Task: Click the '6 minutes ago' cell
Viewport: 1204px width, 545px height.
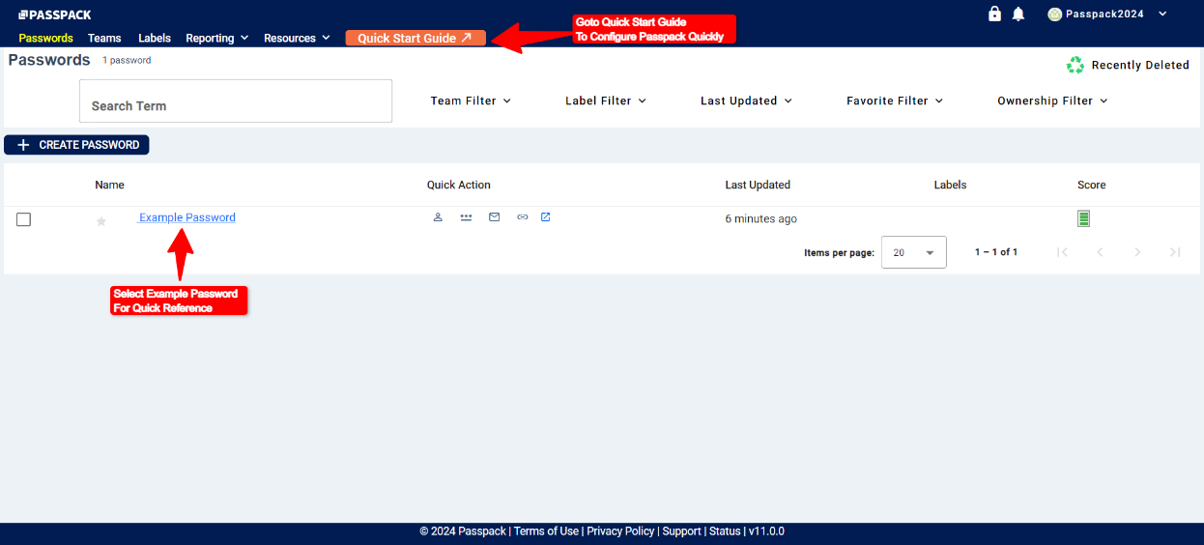Action: pos(761,218)
